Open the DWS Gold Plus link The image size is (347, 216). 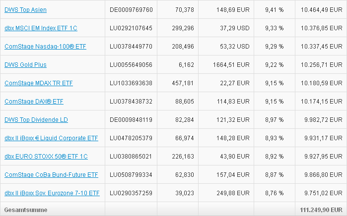click(x=25, y=65)
